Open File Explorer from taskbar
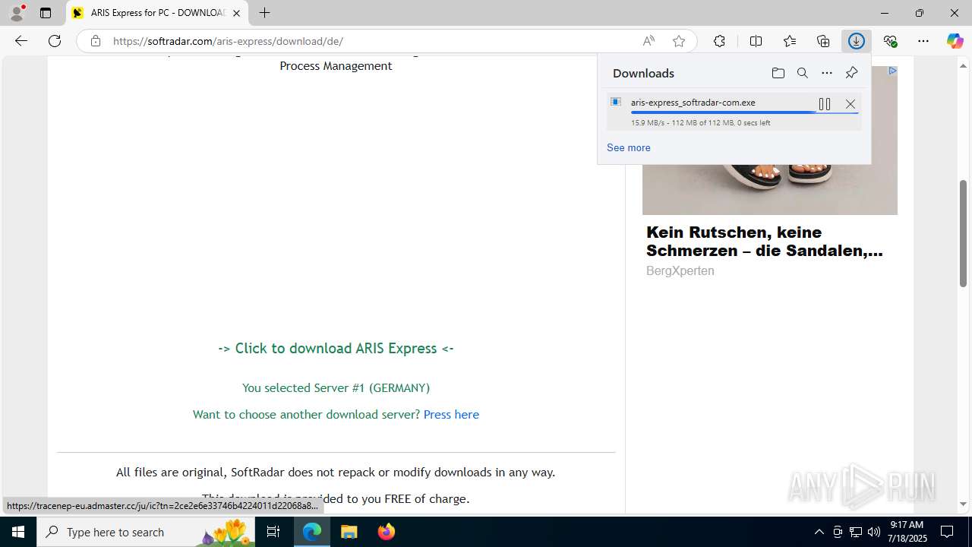Screen dimensions: 972x547 pos(349,532)
